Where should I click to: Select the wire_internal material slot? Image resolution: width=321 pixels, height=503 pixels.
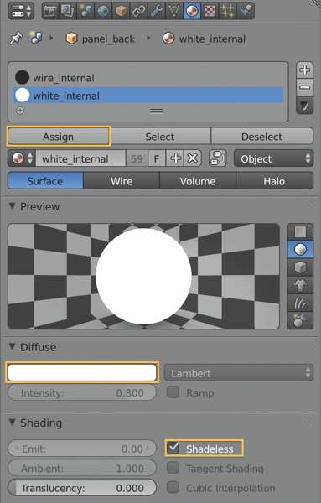[x=148, y=78]
